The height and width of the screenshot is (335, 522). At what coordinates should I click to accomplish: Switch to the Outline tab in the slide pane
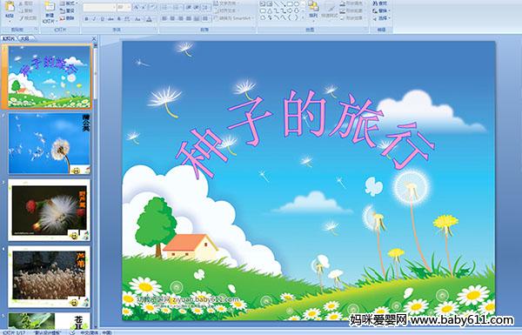pyautogui.click(x=24, y=38)
